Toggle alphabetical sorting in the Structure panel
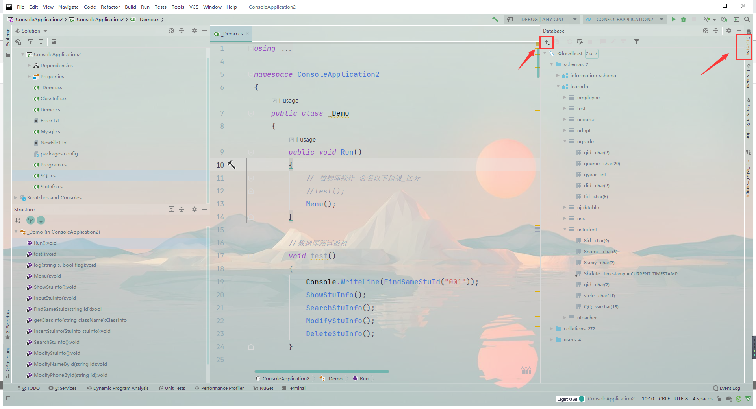Viewport: 756px width, 409px height. [18, 220]
